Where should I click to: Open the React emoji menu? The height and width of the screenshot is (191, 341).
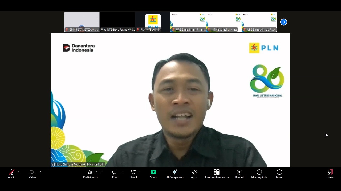pos(134,174)
